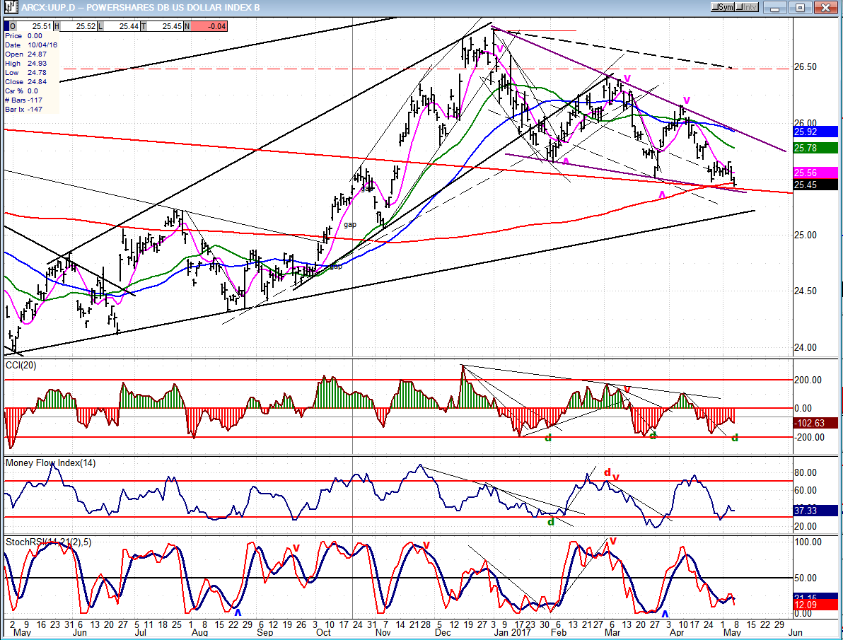Click the Feb date axis label
The height and width of the screenshot is (640, 843).
[x=559, y=632]
